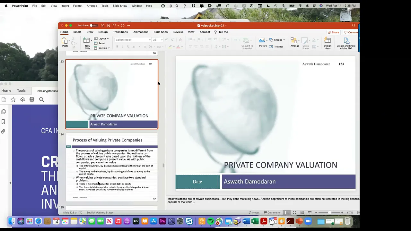Viewport: 411px width, 231px height.
Task: Click Convert to SmartArt
Action: coord(247,43)
